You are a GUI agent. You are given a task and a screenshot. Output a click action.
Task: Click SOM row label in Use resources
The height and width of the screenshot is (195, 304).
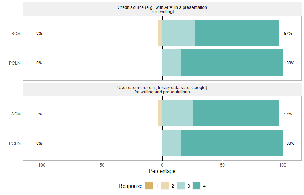(16, 114)
